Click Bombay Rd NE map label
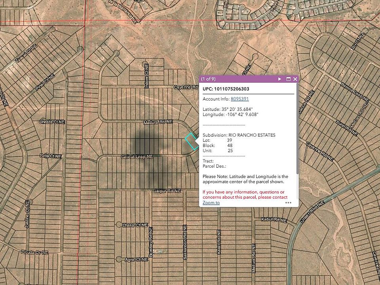 (x=151, y=242)
